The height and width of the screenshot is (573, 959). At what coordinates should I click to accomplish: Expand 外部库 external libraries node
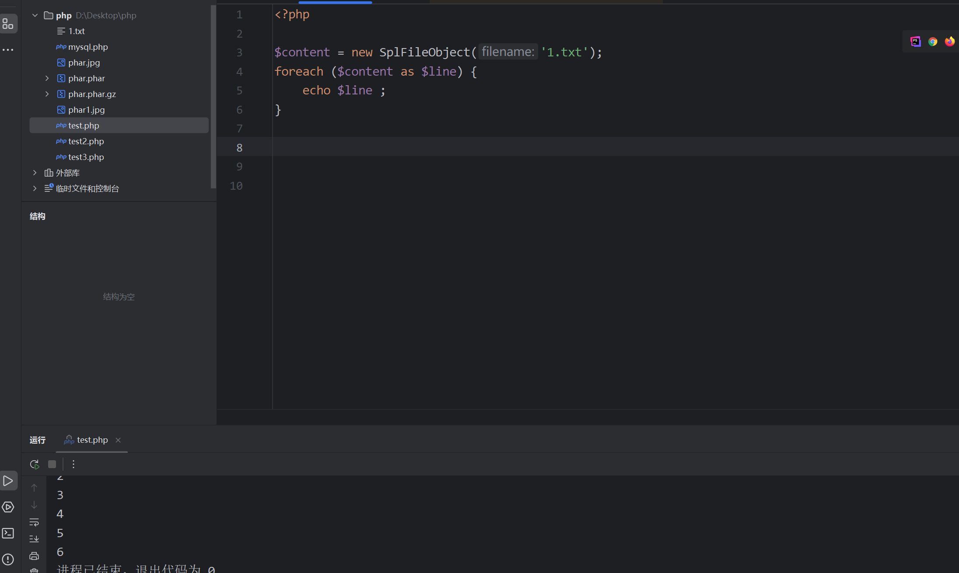[x=35, y=173]
